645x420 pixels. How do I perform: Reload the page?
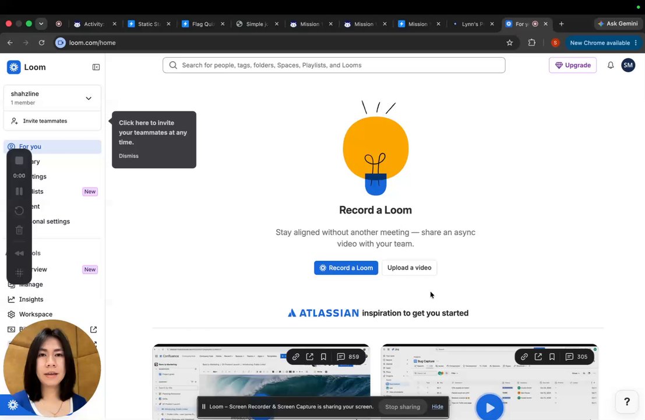click(41, 43)
